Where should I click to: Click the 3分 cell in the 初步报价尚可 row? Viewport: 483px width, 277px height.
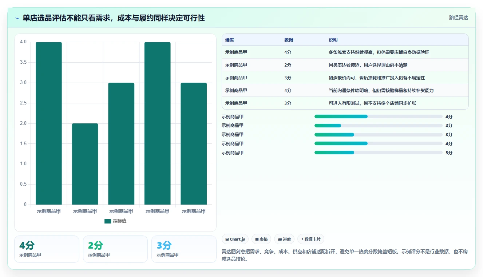click(x=288, y=78)
